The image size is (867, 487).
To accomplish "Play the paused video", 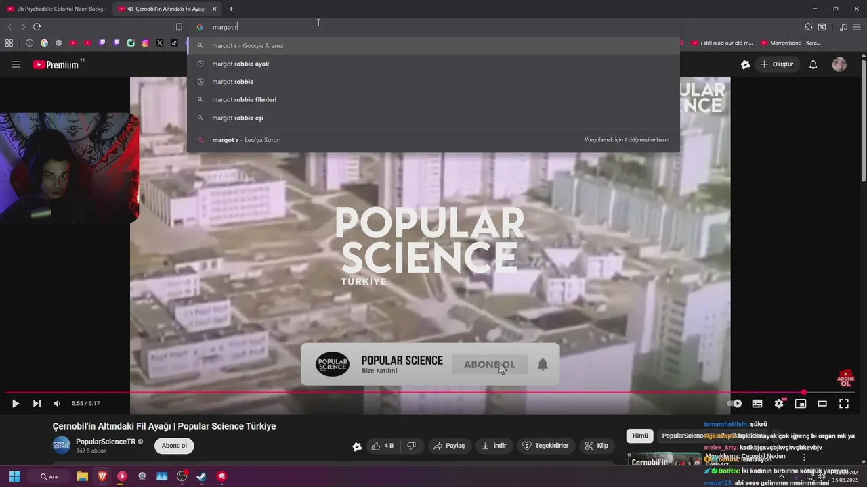I will click(x=15, y=403).
